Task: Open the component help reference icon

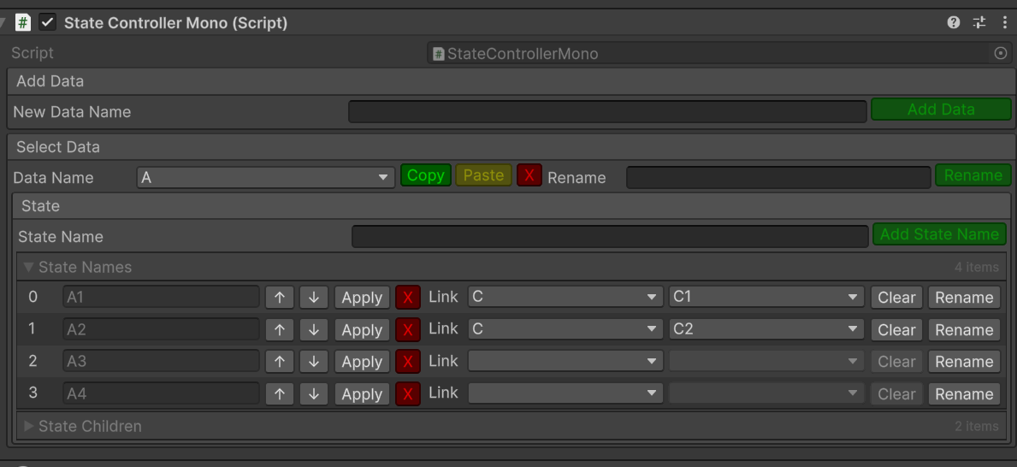Action: click(954, 23)
